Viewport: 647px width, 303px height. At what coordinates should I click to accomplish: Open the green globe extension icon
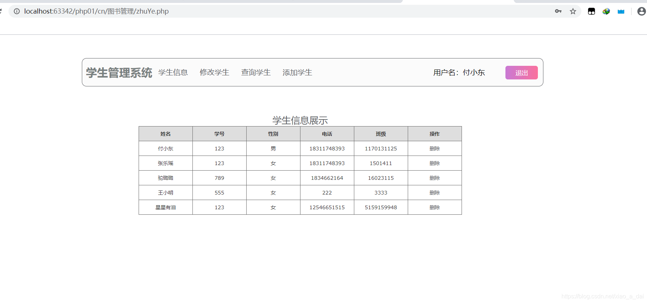point(606,11)
